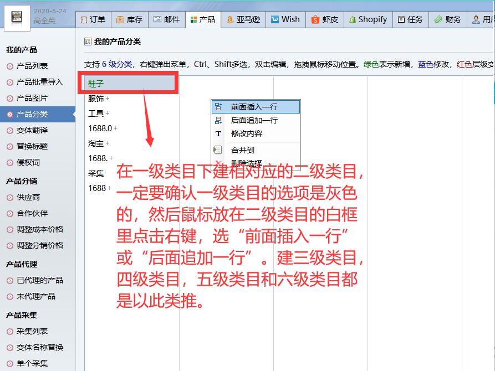Switch to the 库存 inventory tab
The image size is (495, 371).
coord(129,19)
